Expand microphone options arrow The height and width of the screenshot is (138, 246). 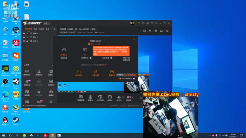point(123,98)
